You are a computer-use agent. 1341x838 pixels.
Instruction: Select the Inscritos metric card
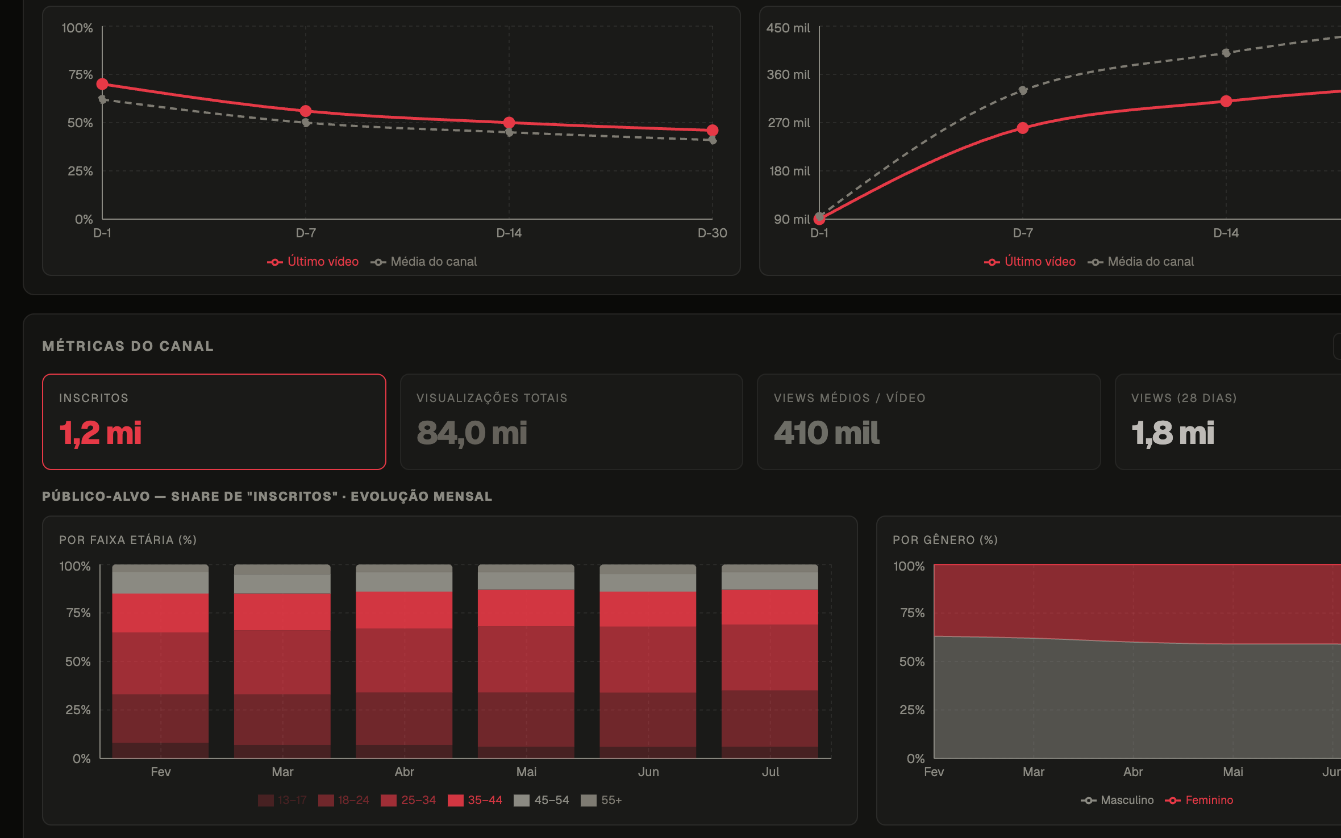point(214,422)
